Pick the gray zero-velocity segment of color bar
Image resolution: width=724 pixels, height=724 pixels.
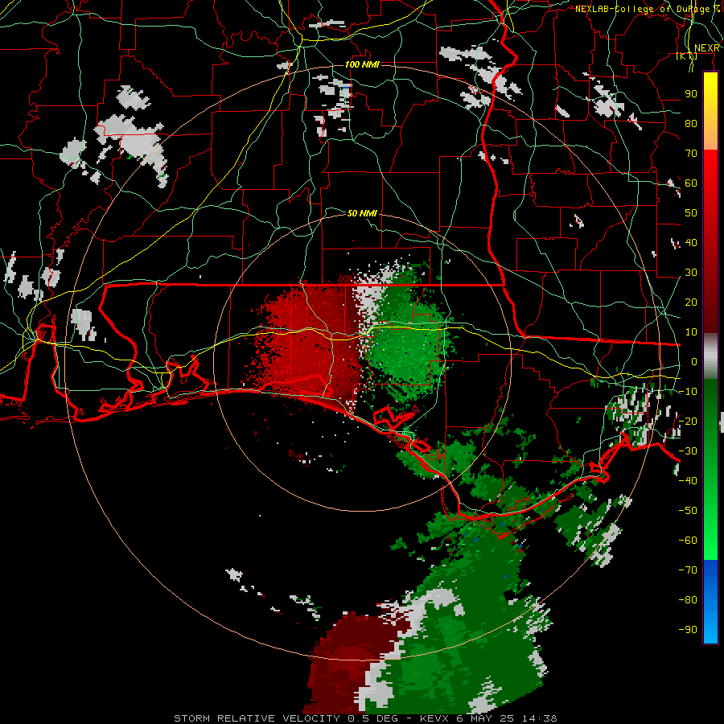710,356
